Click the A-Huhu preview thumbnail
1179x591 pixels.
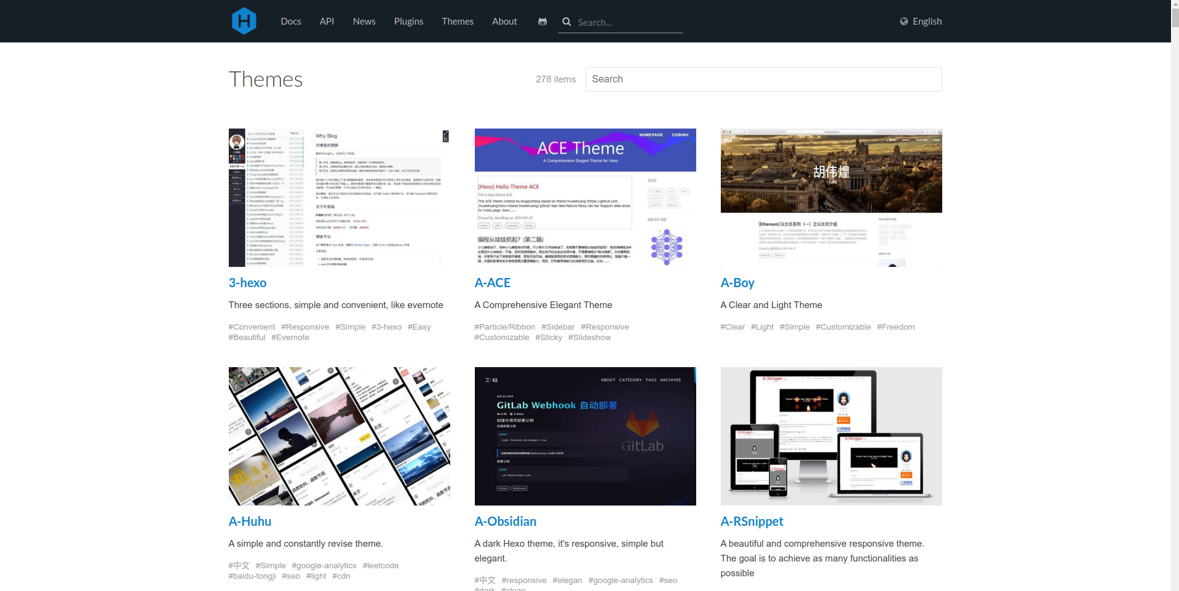(x=339, y=436)
